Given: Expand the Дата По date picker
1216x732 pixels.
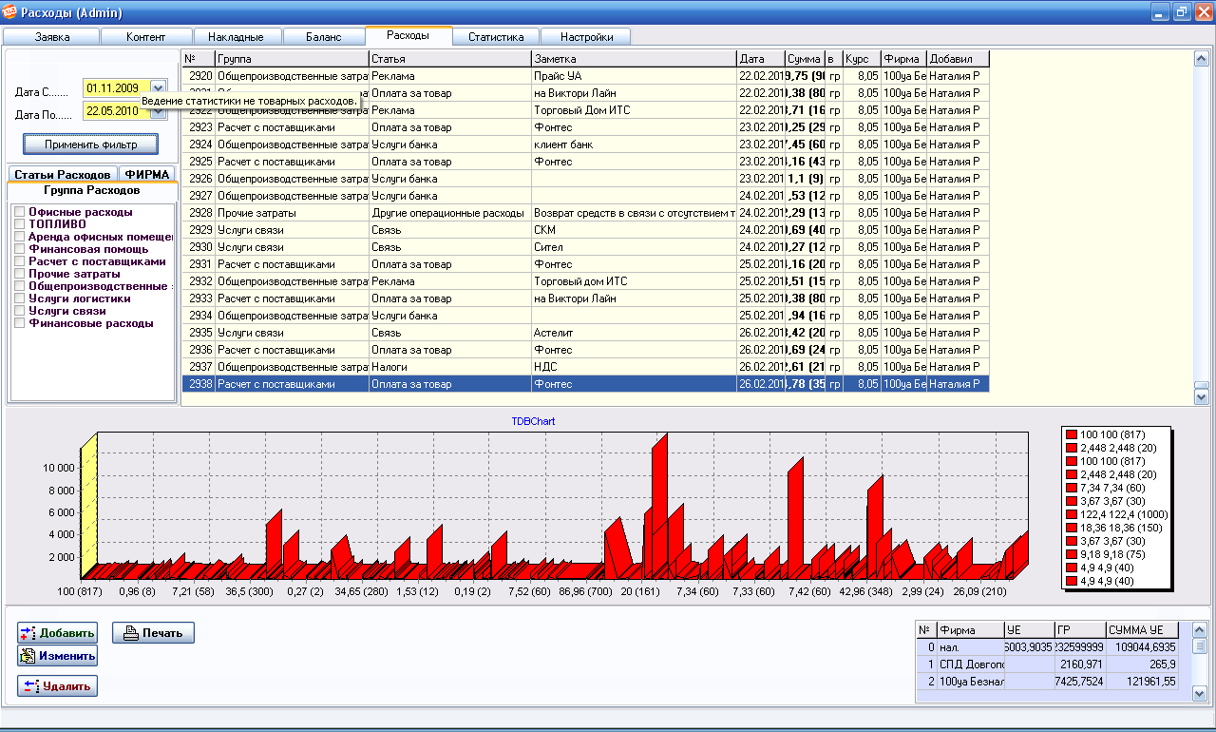Looking at the screenshot, I should (158, 111).
